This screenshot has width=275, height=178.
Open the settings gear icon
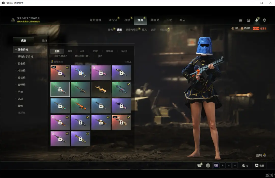[x=265, y=20]
